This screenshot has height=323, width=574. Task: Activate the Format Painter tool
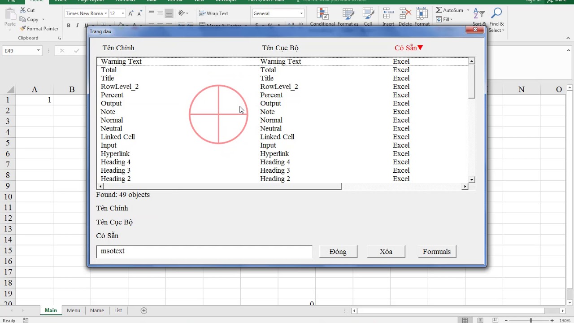[x=39, y=29]
